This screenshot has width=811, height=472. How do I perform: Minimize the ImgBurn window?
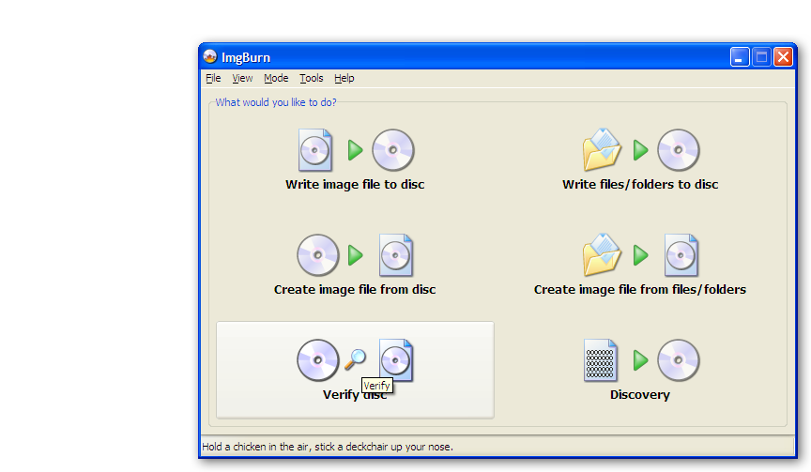coord(740,56)
